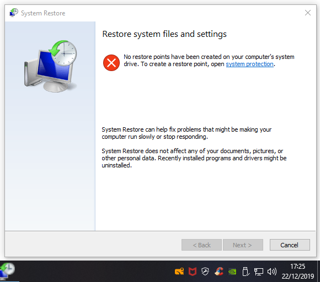Click the No restore points error message
Screen dimensions: 320x282
[x=209, y=61]
